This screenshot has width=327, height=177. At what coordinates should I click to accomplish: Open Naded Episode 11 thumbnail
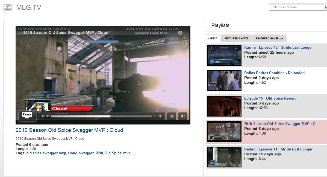[x=224, y=157]
